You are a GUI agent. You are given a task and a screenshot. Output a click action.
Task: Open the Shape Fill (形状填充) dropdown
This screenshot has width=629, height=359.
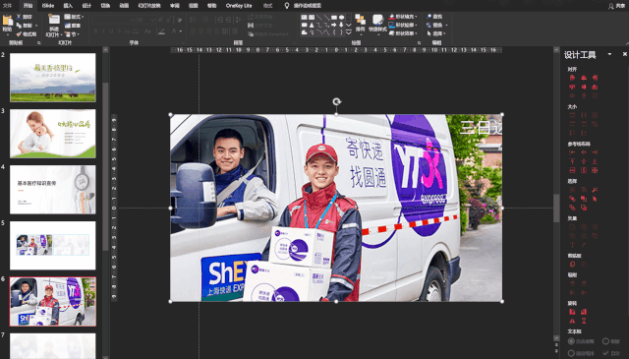(403, 17)
